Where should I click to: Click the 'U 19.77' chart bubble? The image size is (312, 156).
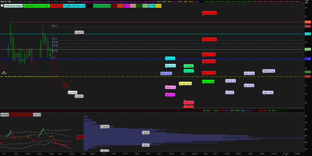click(x=79, y=33)
